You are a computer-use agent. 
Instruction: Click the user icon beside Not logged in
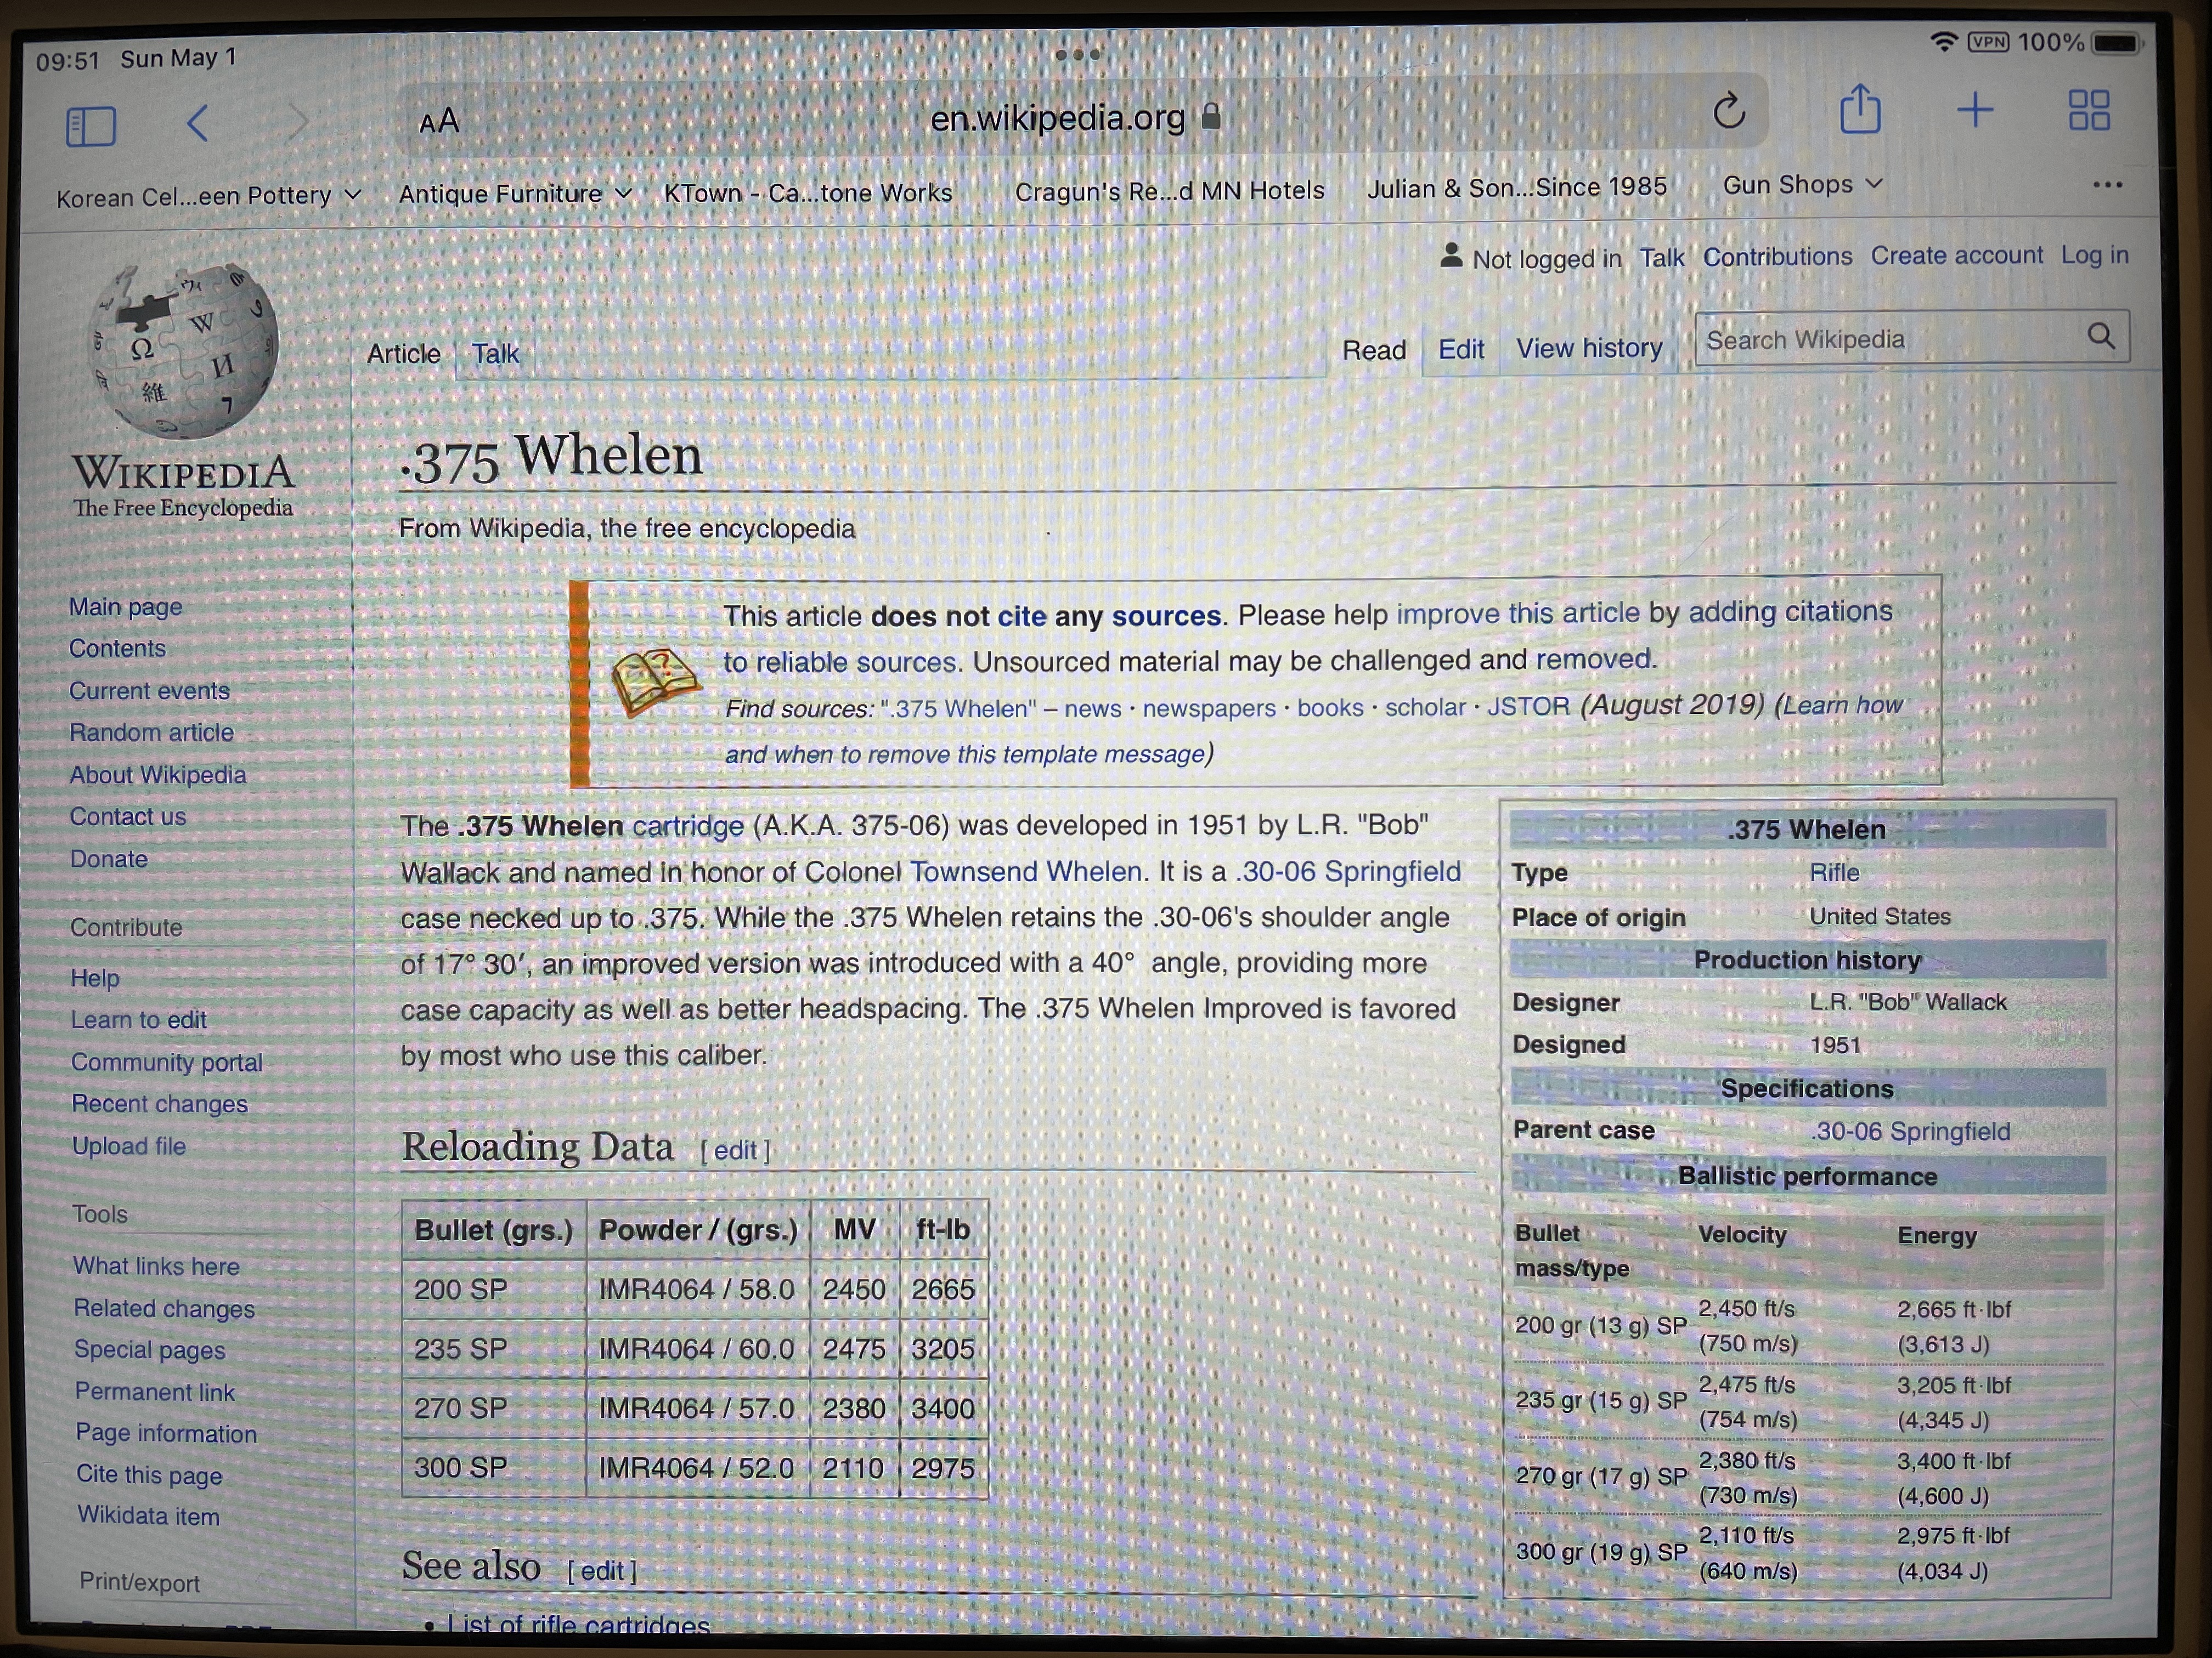1451,256
